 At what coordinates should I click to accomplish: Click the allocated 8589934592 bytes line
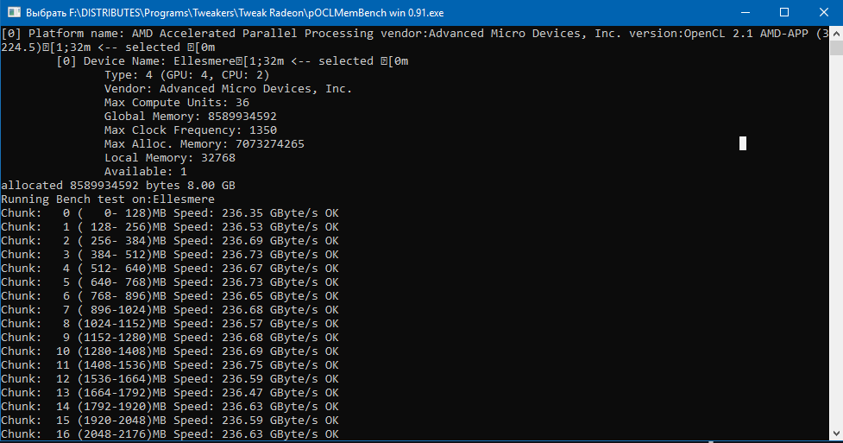tap(118, 186)
